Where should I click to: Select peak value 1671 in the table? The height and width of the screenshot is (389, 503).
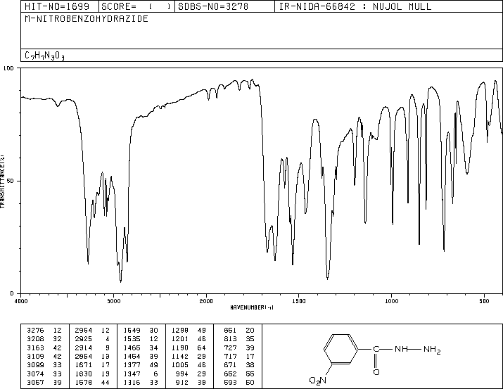[84, 365]
